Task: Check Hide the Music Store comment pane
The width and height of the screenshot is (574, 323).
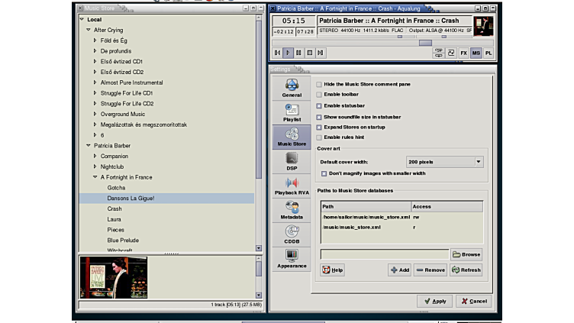Action: click(x=319, y=84)
